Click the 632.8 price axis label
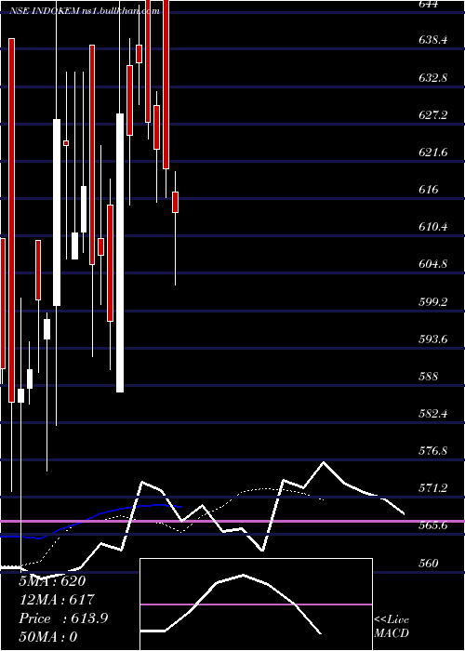 433,77
